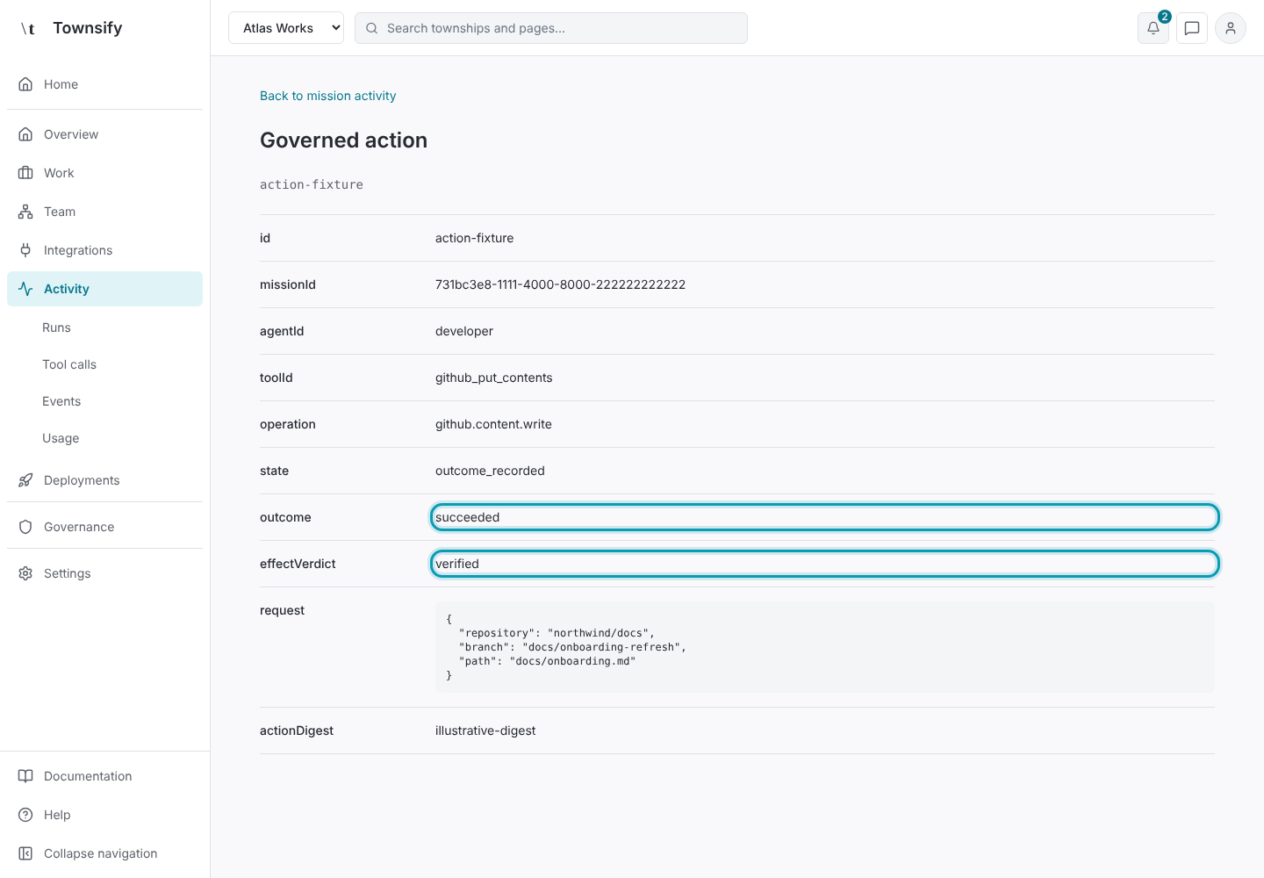
Task: Click the missionId value 731bc3e8-1111-4000-8000-222222222222
Action: click(560, 284)
